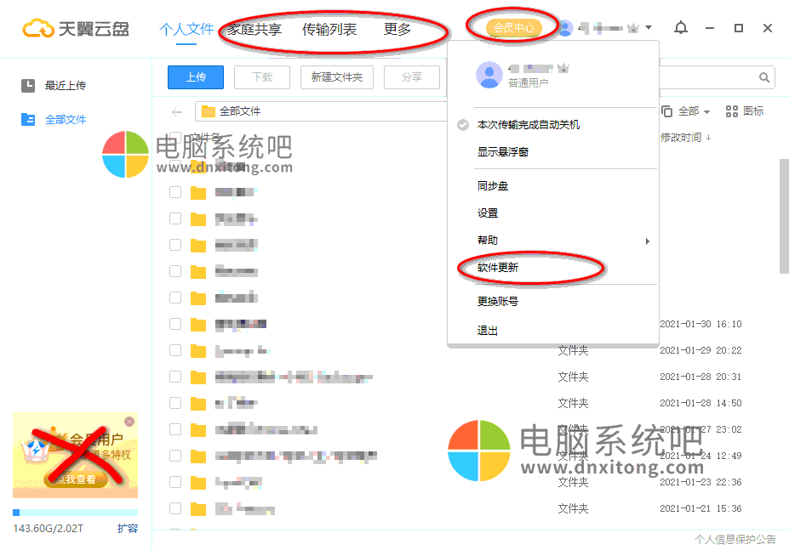Click the storage usage progress bar
This screenshot has width=789, height=550.
coord(75,513)
